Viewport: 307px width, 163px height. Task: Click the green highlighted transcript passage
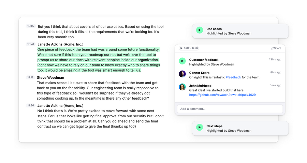click(98, 60)
